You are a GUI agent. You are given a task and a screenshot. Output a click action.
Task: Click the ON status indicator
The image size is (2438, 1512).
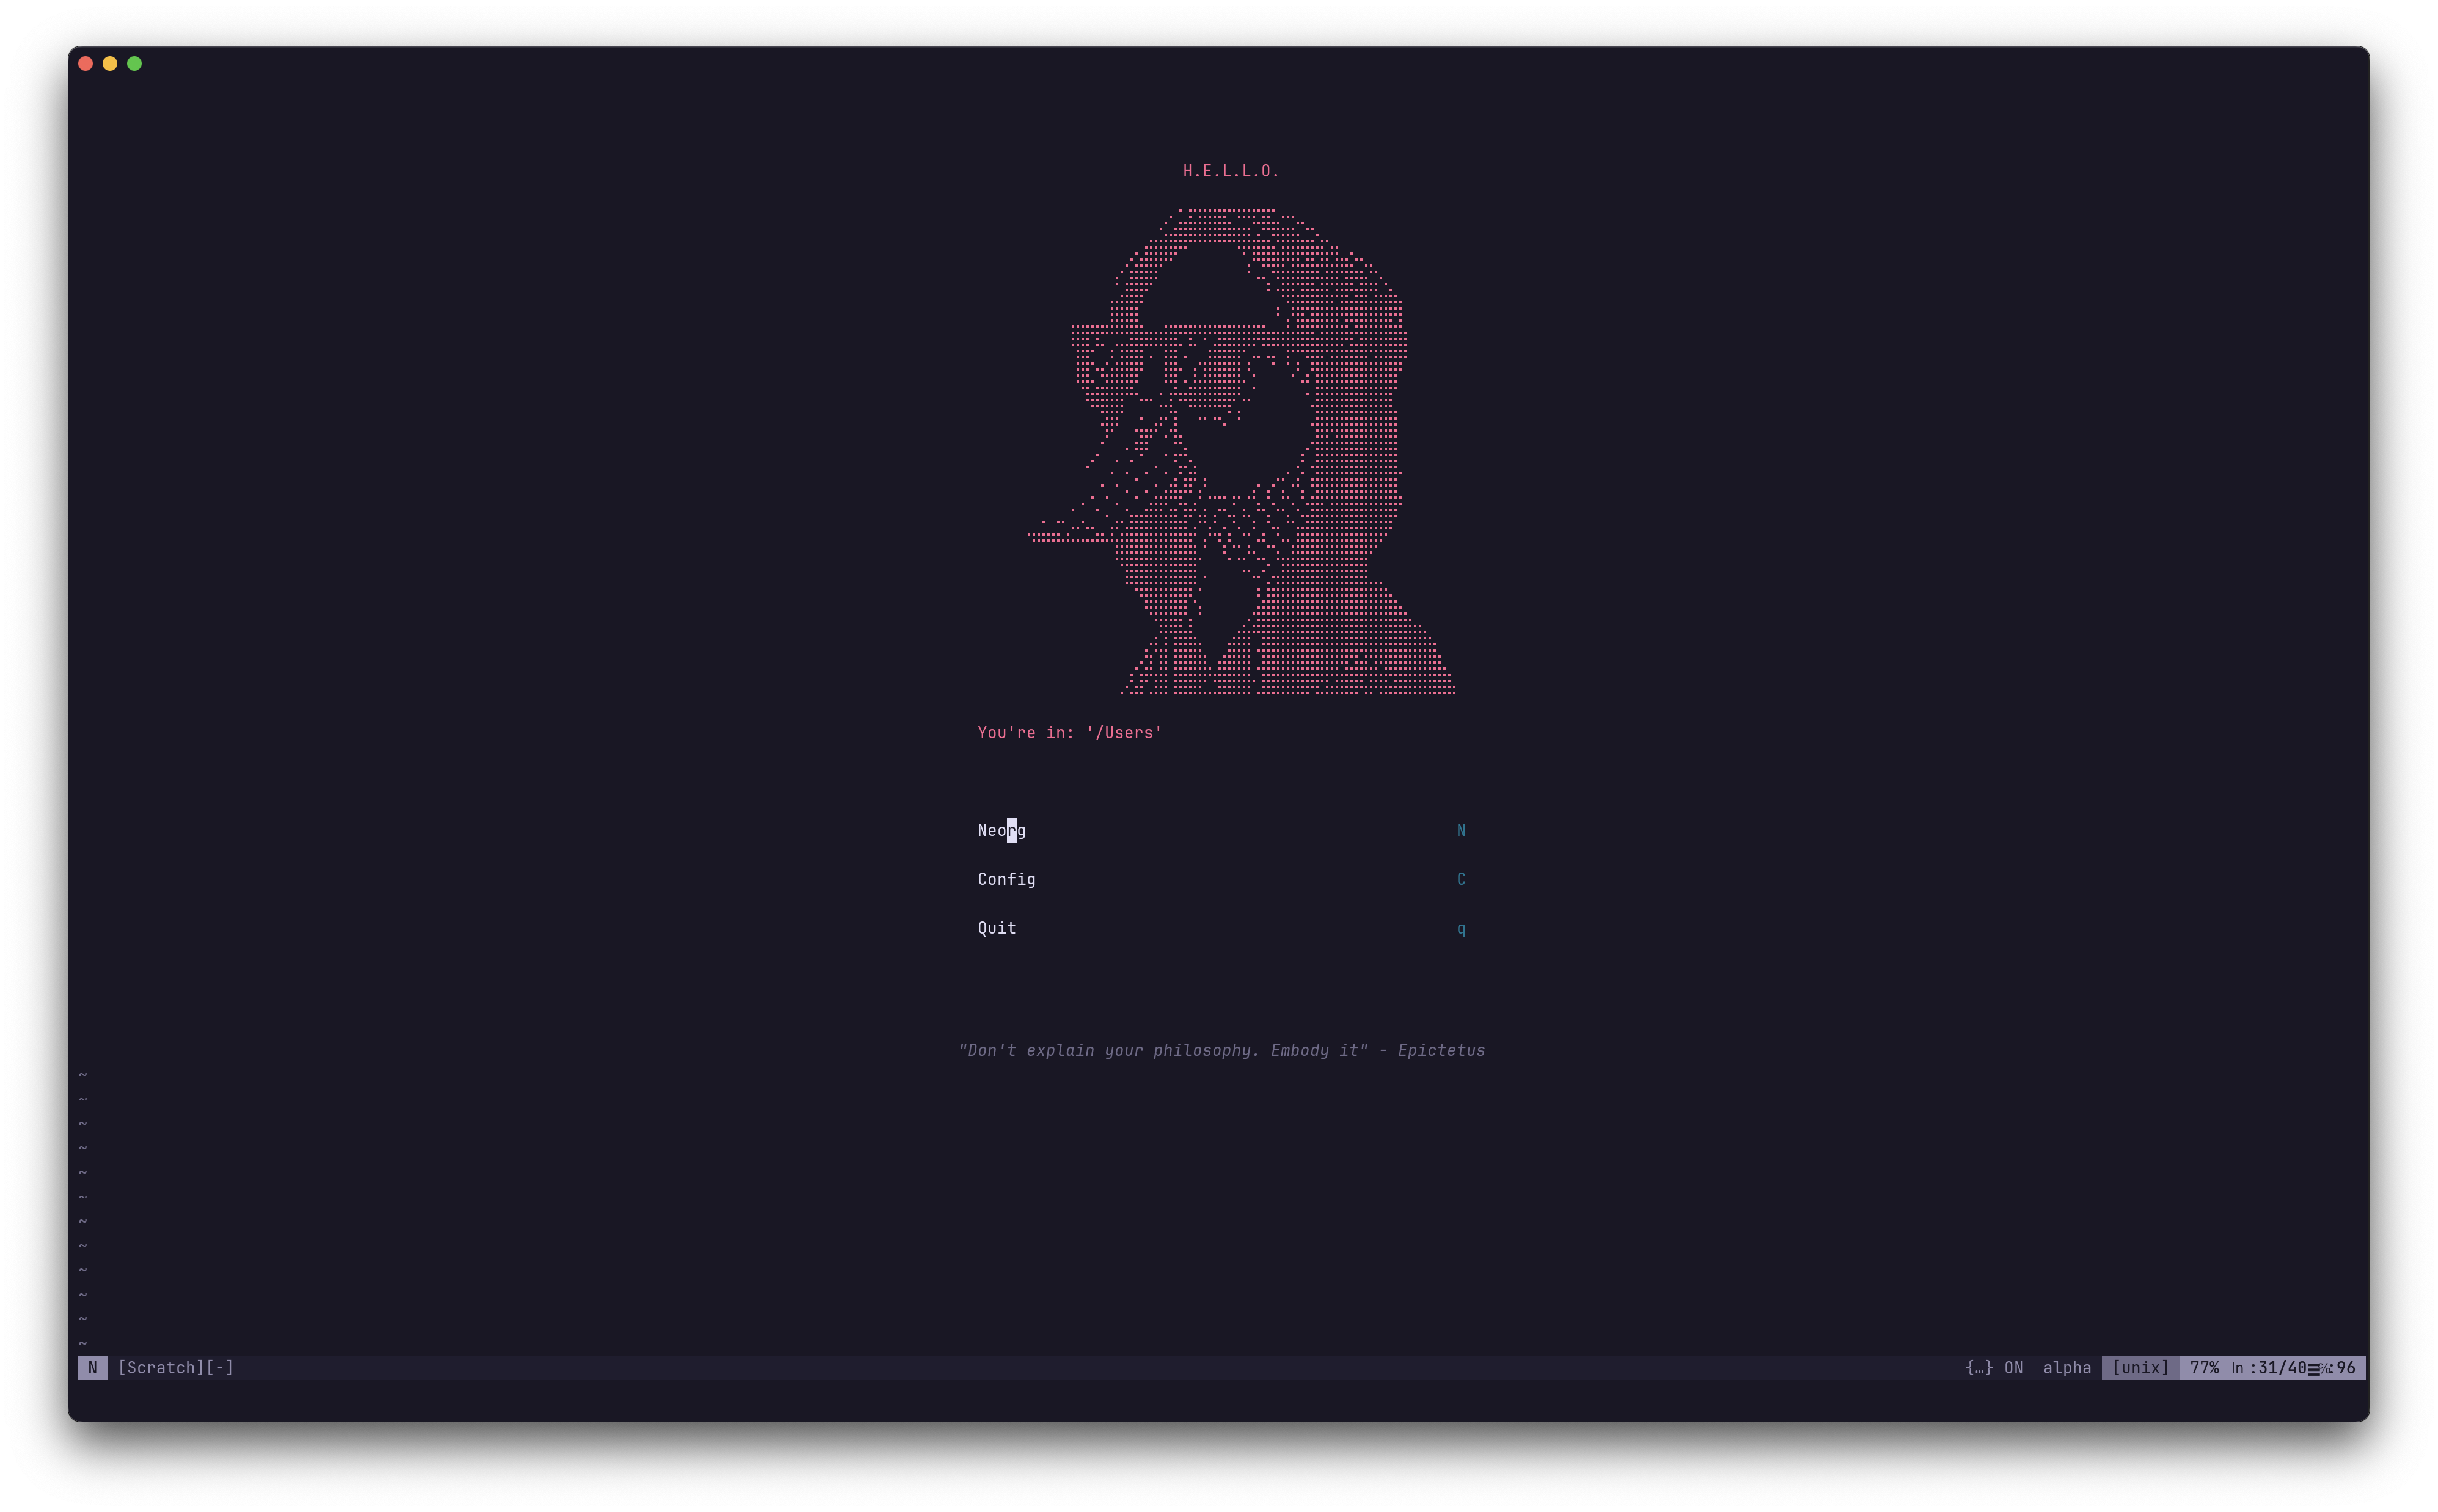pos(2013,1367)
